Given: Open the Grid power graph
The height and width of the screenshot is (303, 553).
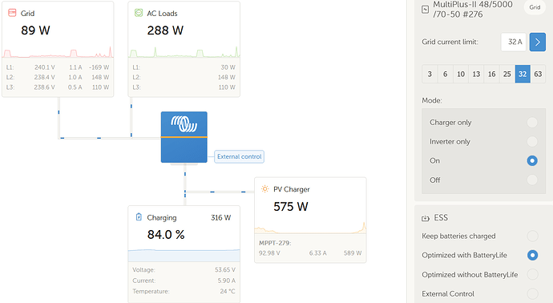Looking at the screenshot, I should pos(58,52).
